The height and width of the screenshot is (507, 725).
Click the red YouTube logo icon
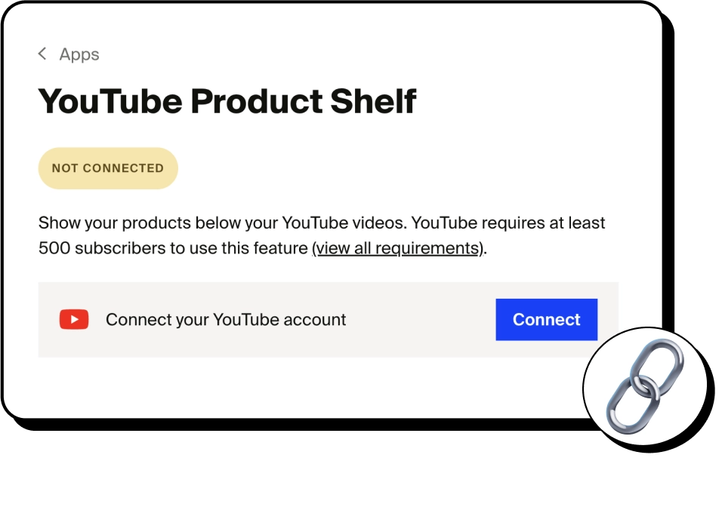(x=74, y=320)
